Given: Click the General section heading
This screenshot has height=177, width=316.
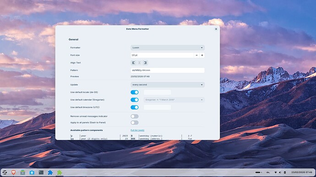Looking at the screenshot, I should click(73, 40).
